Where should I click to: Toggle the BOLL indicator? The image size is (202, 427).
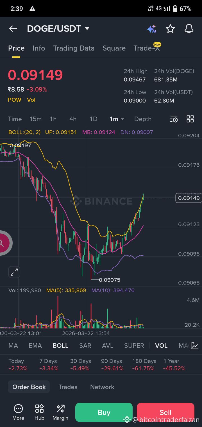click(x=60, y=346)
